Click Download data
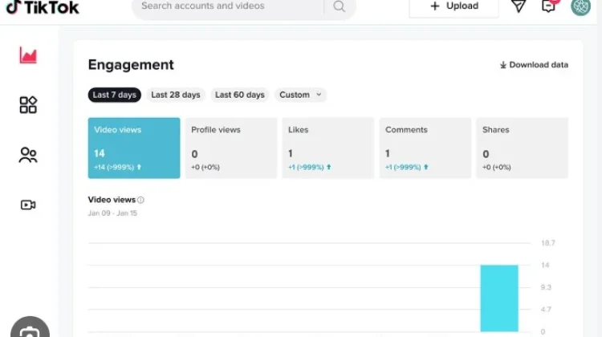602x337 pixels. (534, 65)
